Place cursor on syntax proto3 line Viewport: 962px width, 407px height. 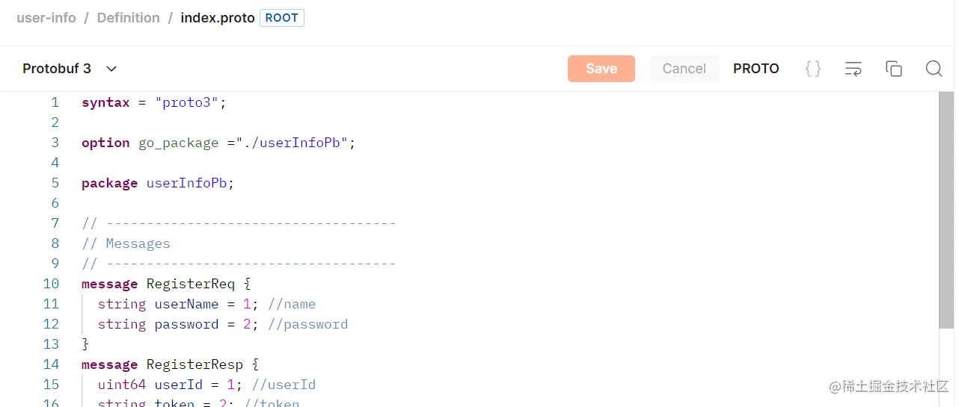tap(153, 103)
